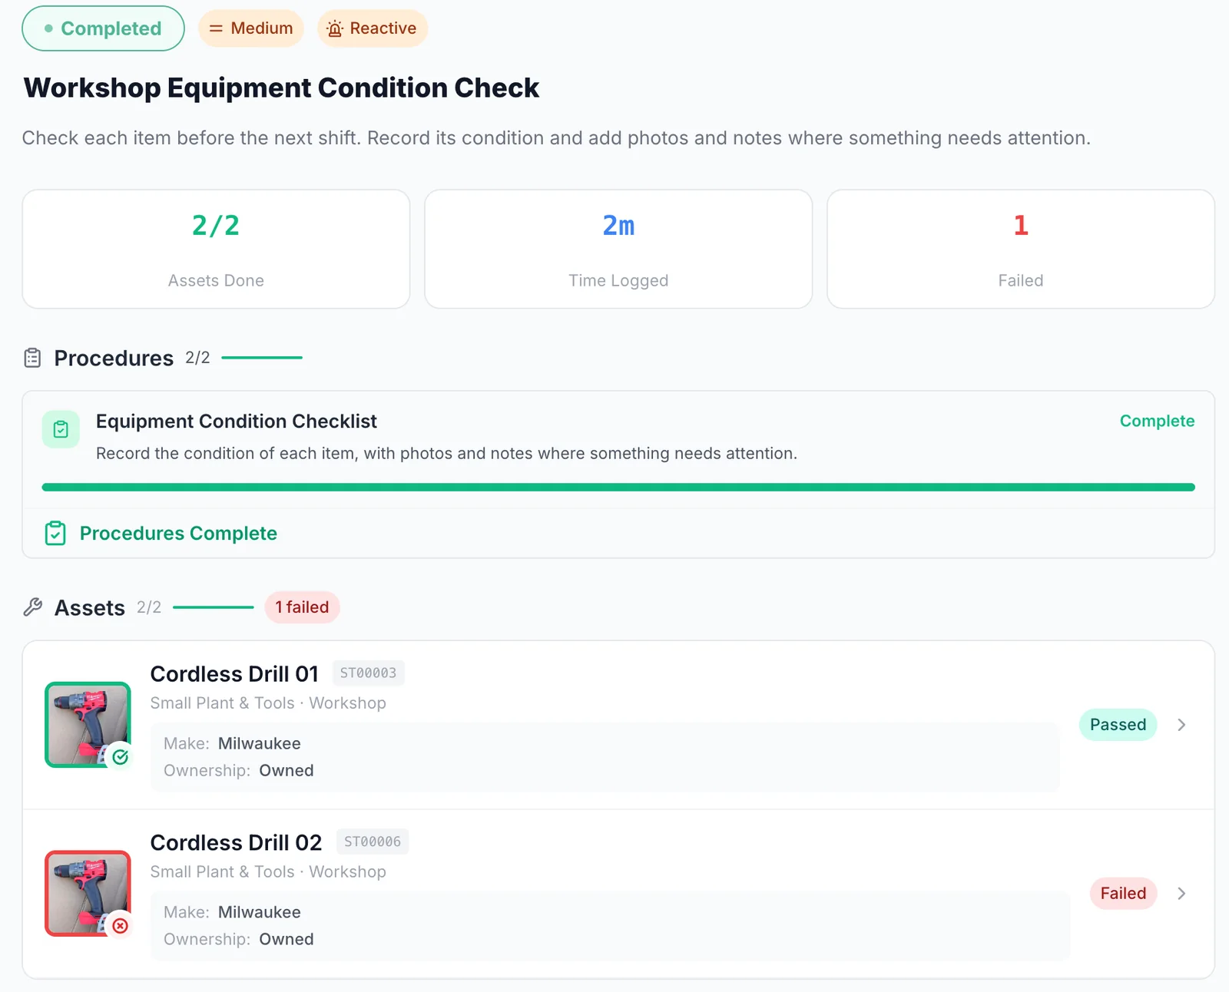This screenshot has height=992, width=1229.
Task: Click the Workshop Equipment Condition Check heading
Action: pyautogui.click(x=281, y=88)
